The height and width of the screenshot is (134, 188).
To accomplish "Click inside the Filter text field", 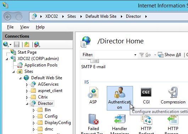I will click(114, 55).
